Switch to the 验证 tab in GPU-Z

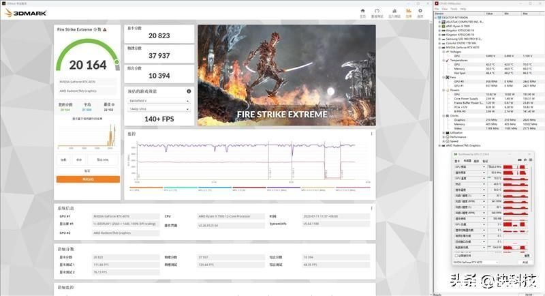pos(485,161)
